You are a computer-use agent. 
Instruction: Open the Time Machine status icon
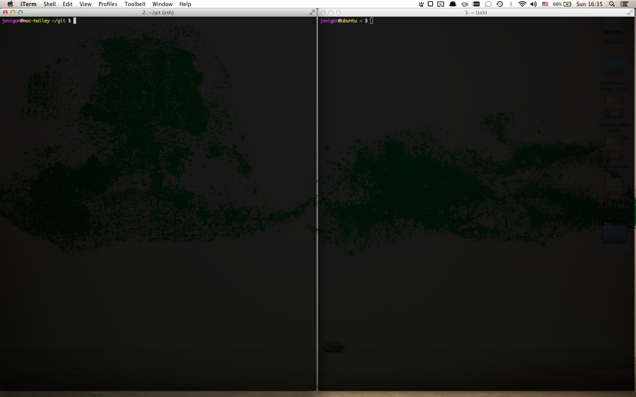click(x=500, y=4)
